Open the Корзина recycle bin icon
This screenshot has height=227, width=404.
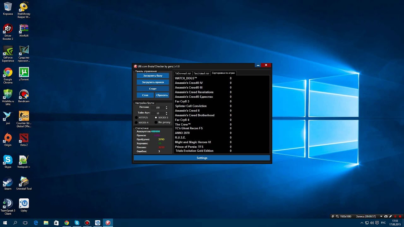(x=8, y=9)
